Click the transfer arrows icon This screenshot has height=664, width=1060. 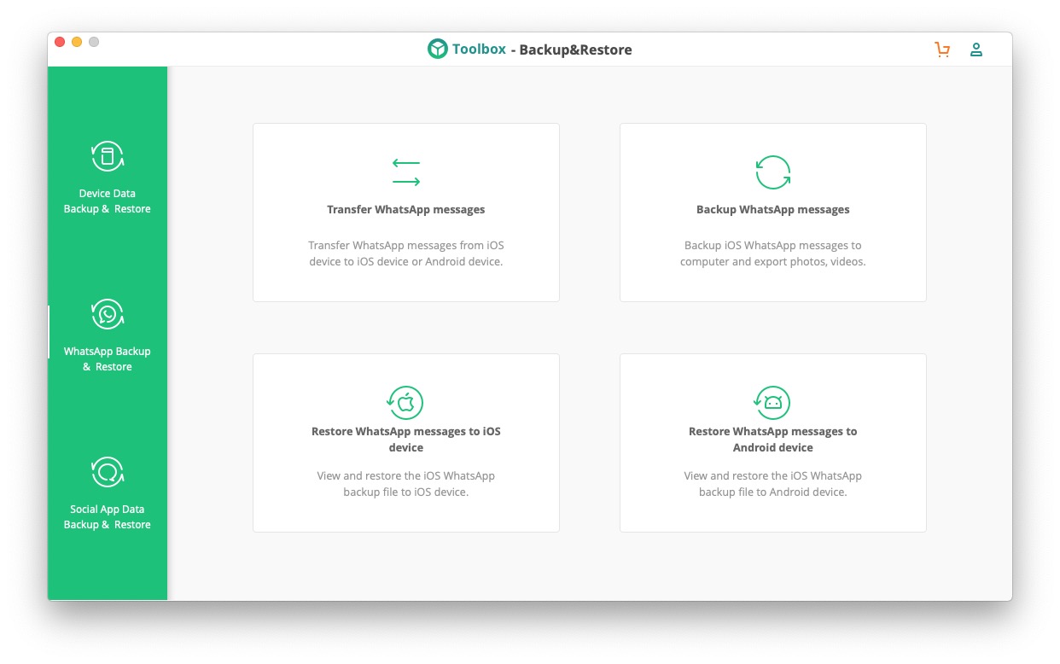click(x=406, y=172)
